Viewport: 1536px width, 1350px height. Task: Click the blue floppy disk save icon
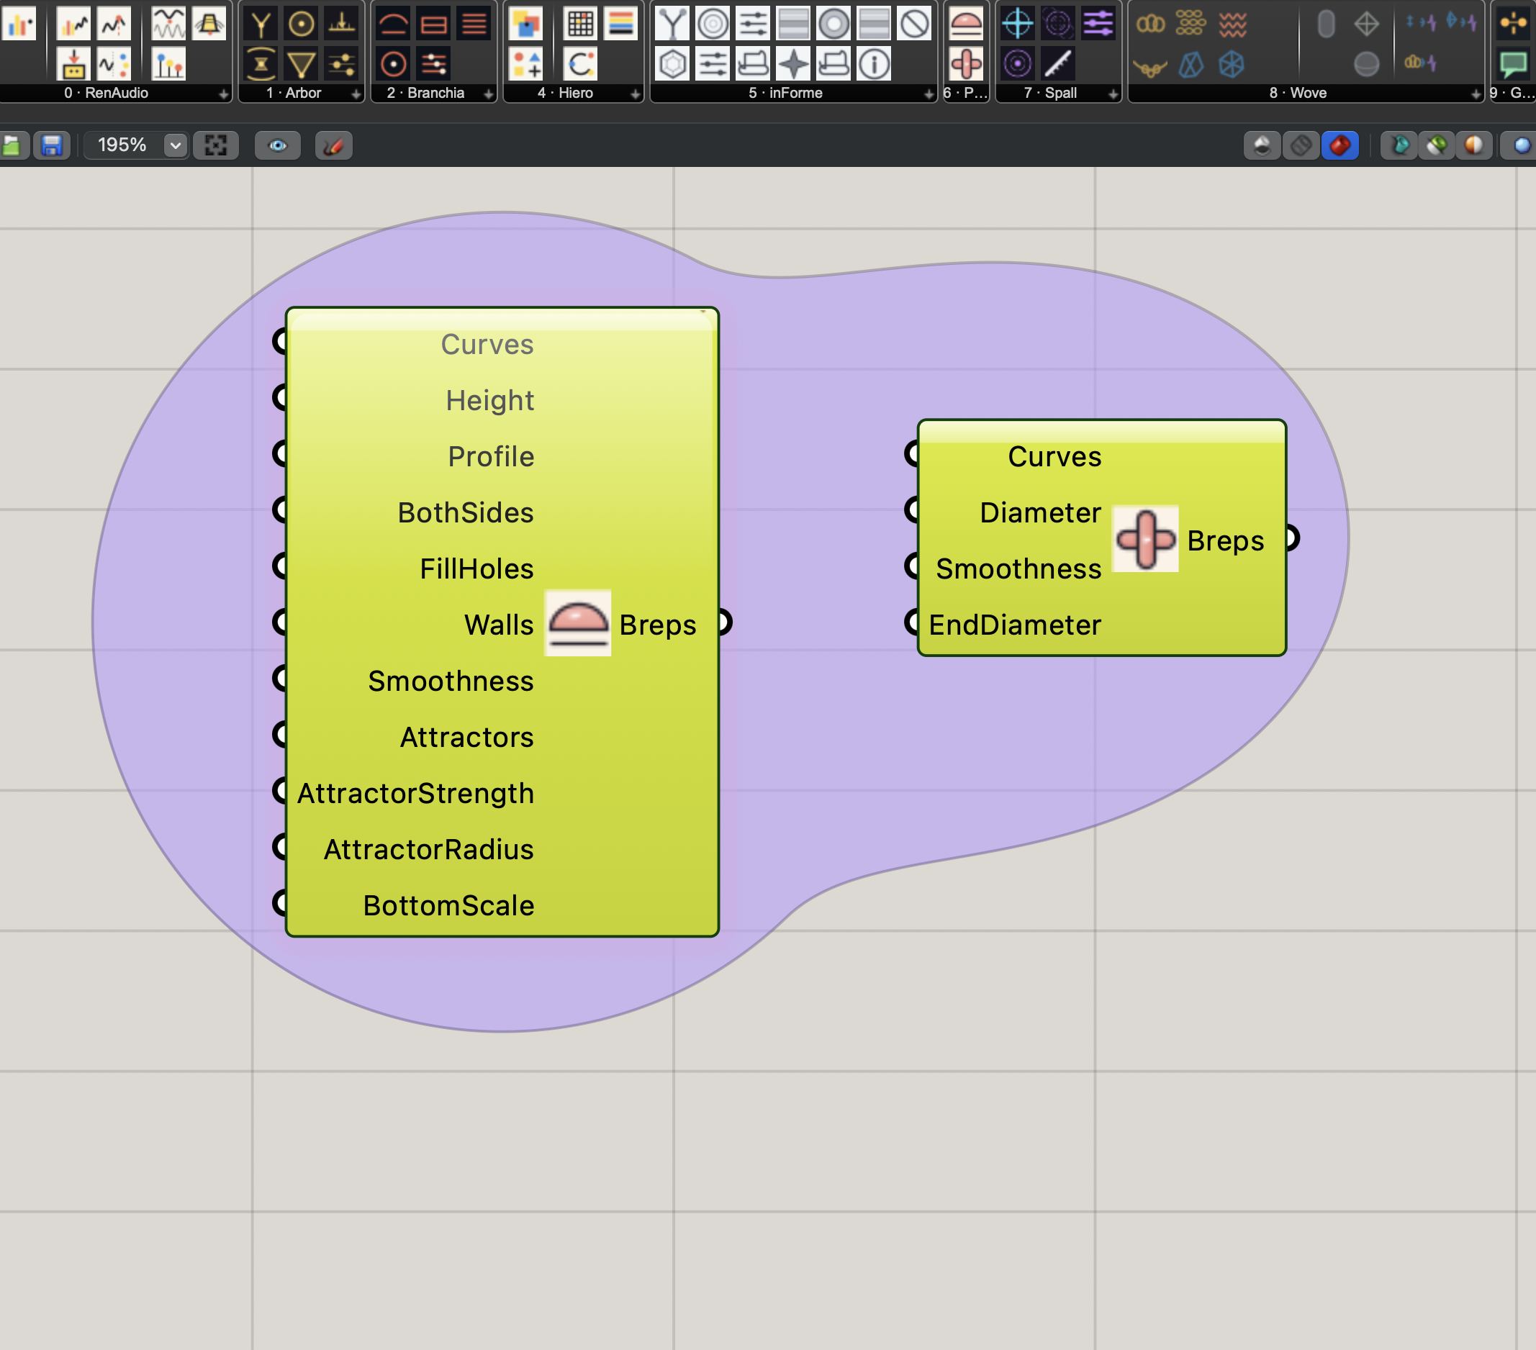coord(51,145)
